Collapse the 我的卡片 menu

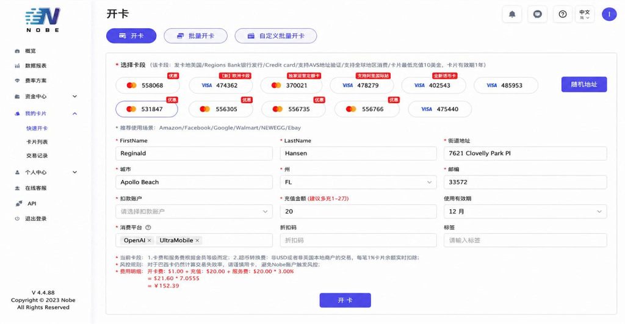[46, 113]
